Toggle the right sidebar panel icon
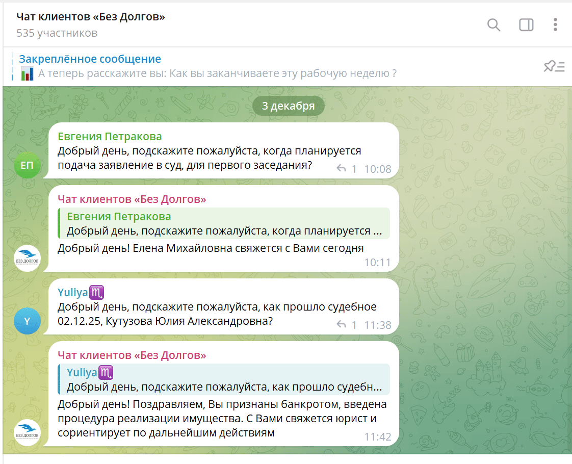The height and width of the screenshot is (464, 572). pyautogui.click(x=526, y=24)
